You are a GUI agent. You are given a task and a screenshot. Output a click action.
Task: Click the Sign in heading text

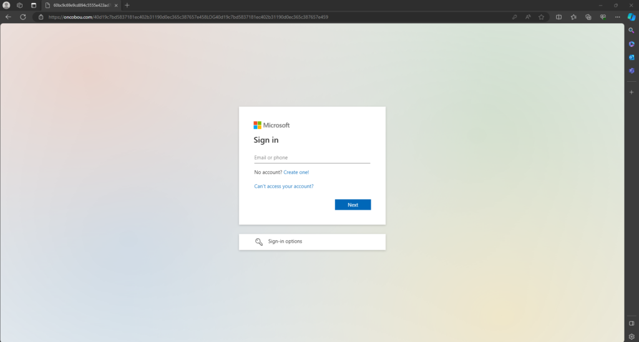coord(266,140)
